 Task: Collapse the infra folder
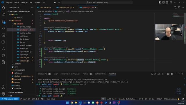pyautogui.click(x=10, y=14)
